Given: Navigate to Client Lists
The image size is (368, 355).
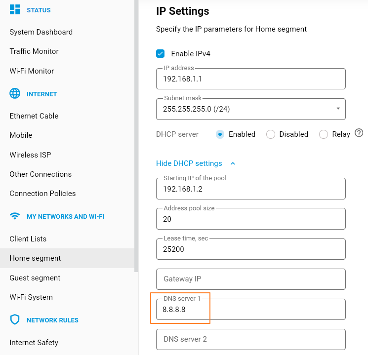Looking at the screenshot, I should [x=28, y=239].
